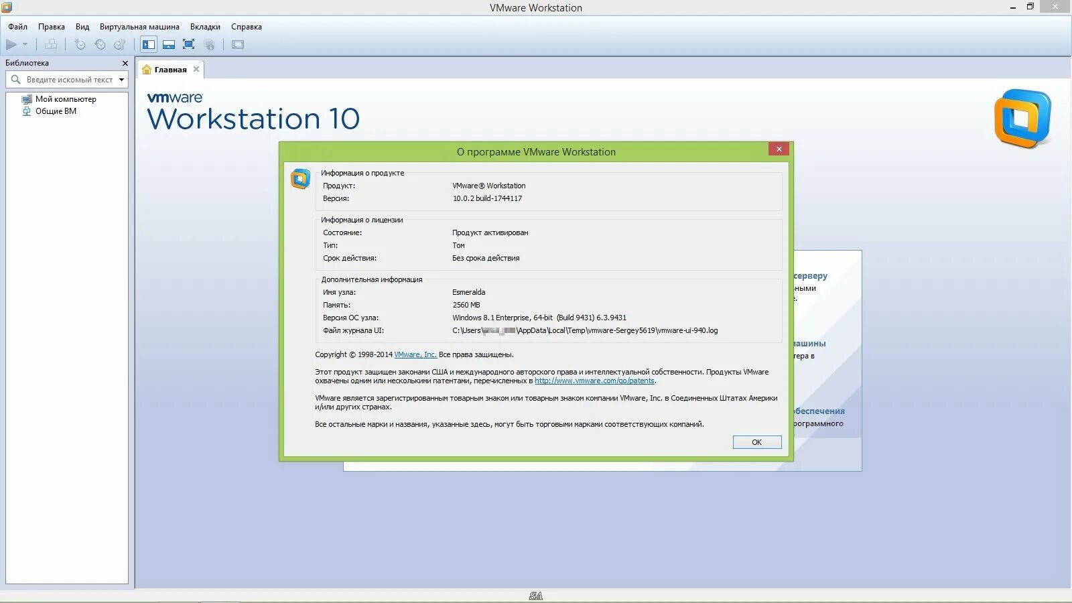Open the Вкладки menu
Viewport: 1072px width, 603px height.
pos(205,27)
